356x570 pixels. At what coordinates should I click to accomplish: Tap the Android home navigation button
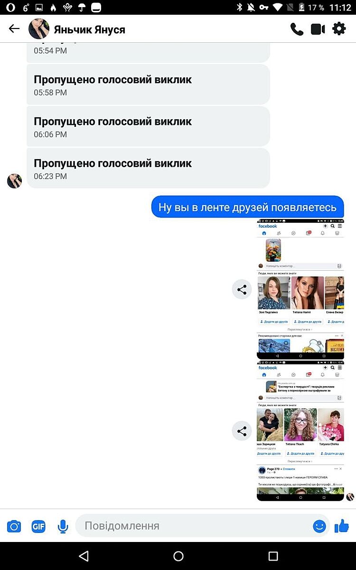point(178,556)
